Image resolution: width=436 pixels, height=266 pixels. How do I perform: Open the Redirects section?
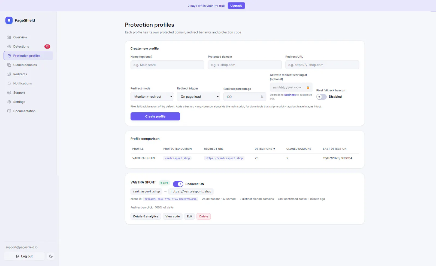point(28,74)
